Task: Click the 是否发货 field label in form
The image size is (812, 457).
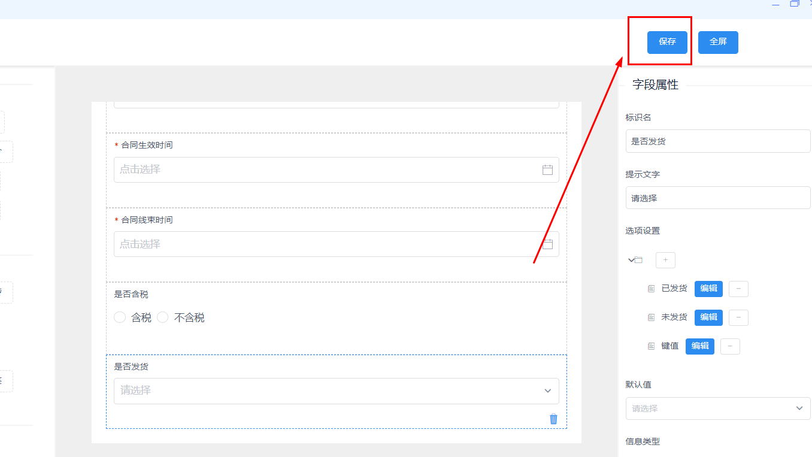Action: coord(131,367)
